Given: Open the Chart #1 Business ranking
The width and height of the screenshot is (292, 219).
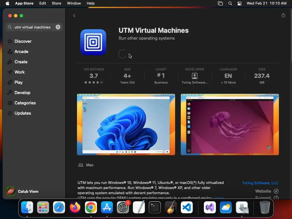Looking at the screenshot, I should (161, 76).
